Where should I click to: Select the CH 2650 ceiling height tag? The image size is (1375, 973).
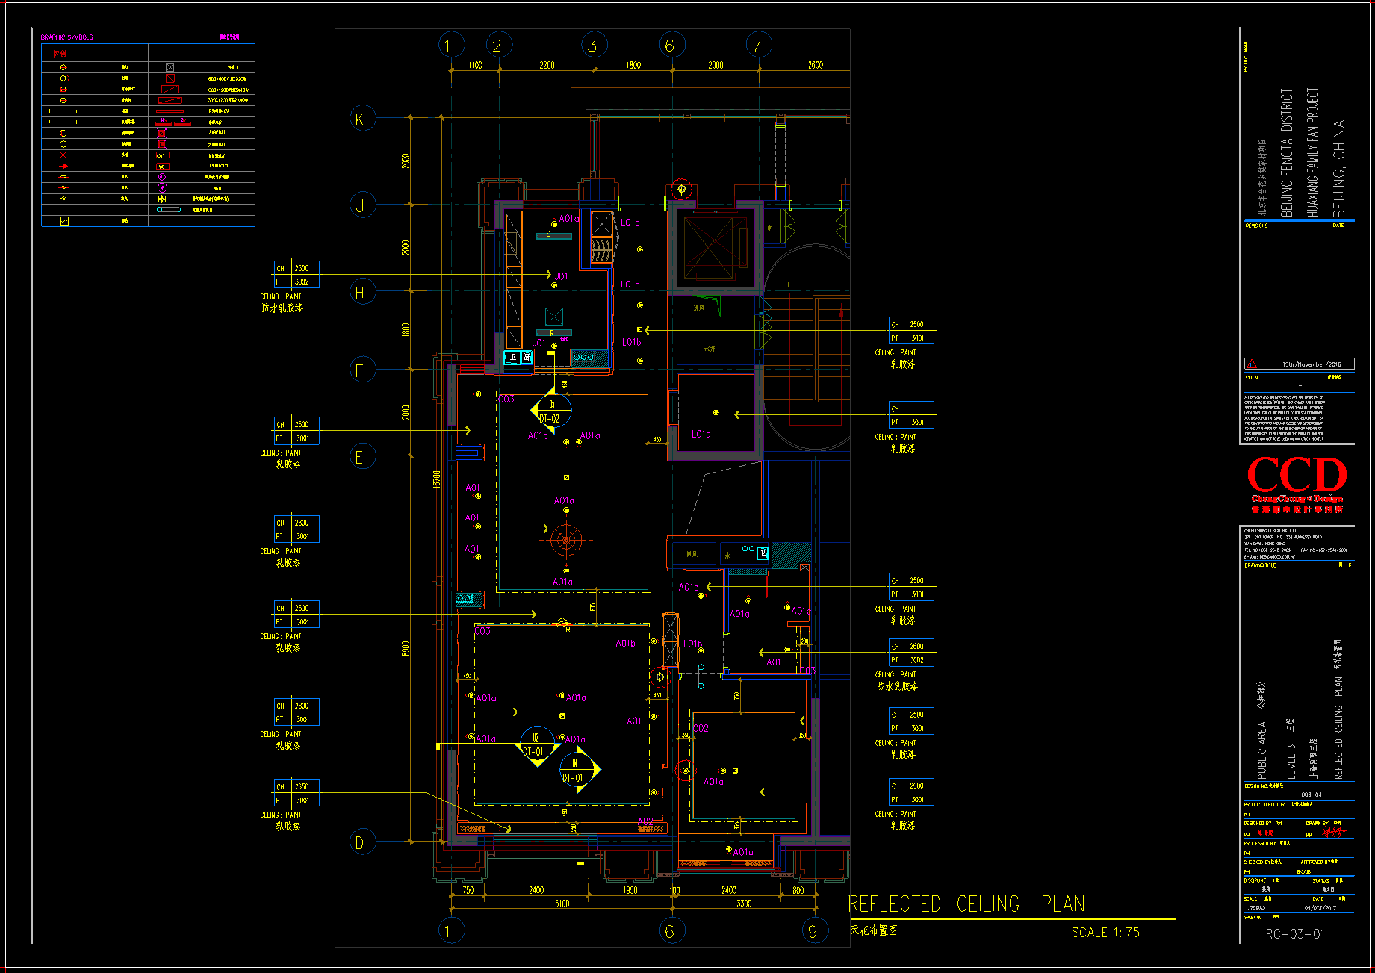(x=297, y=793)
